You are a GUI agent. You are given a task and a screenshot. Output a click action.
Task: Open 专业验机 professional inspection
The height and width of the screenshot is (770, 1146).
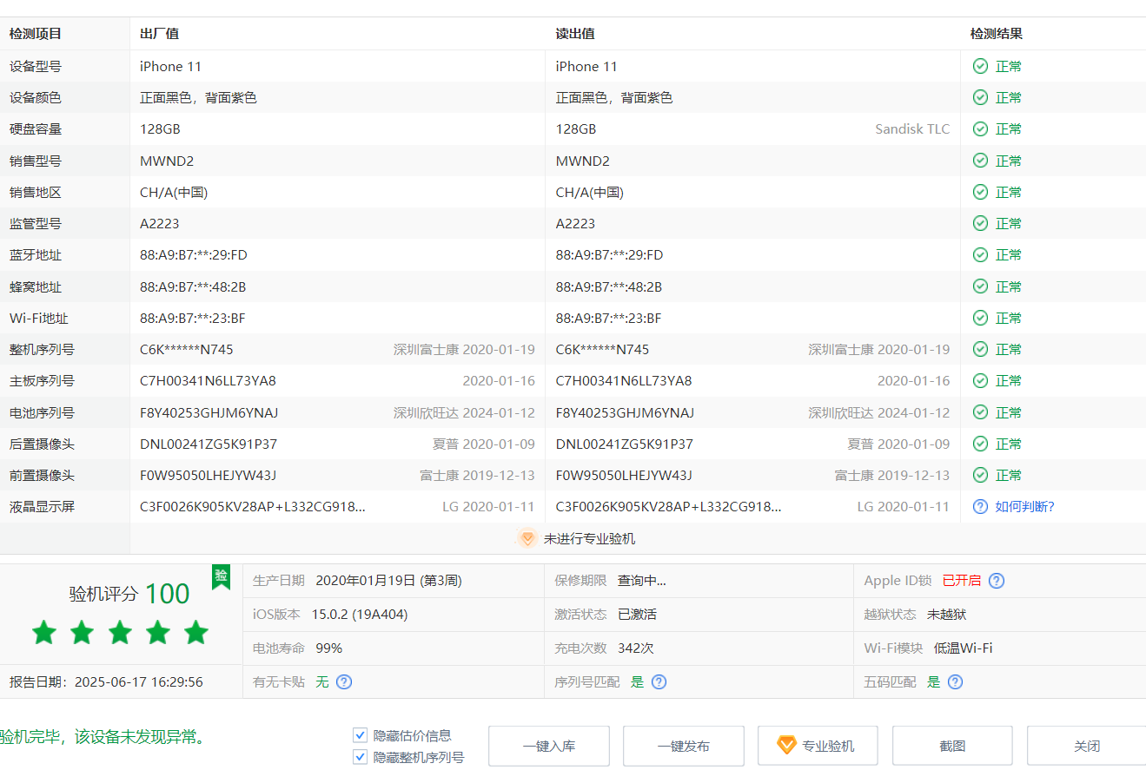click(818, 746)
